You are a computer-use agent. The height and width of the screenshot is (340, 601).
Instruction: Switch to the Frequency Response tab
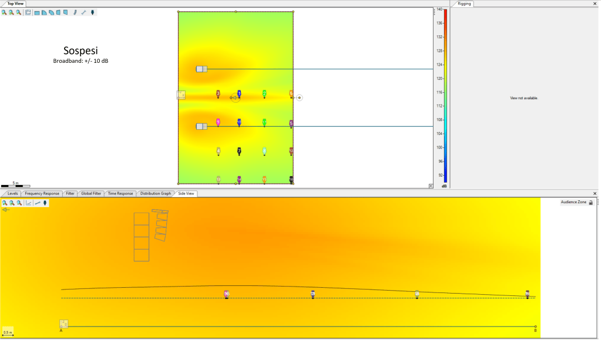tap(42, 193)
